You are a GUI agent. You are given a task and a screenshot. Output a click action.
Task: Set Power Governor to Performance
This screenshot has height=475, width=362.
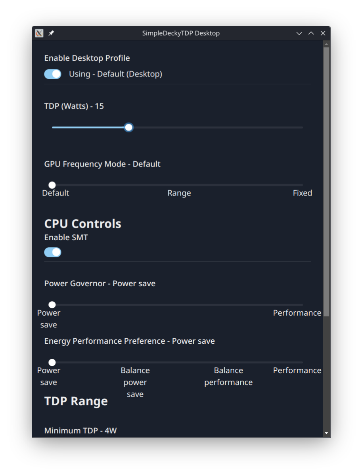[x=302, y=305]
